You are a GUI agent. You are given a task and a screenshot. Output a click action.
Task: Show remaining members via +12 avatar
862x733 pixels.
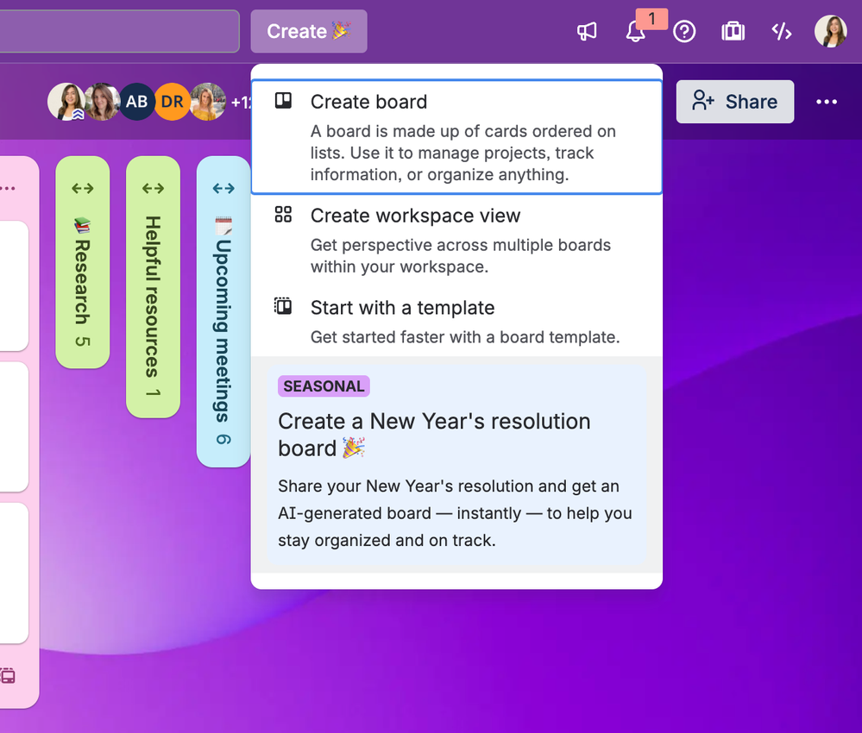pos(242,102)
